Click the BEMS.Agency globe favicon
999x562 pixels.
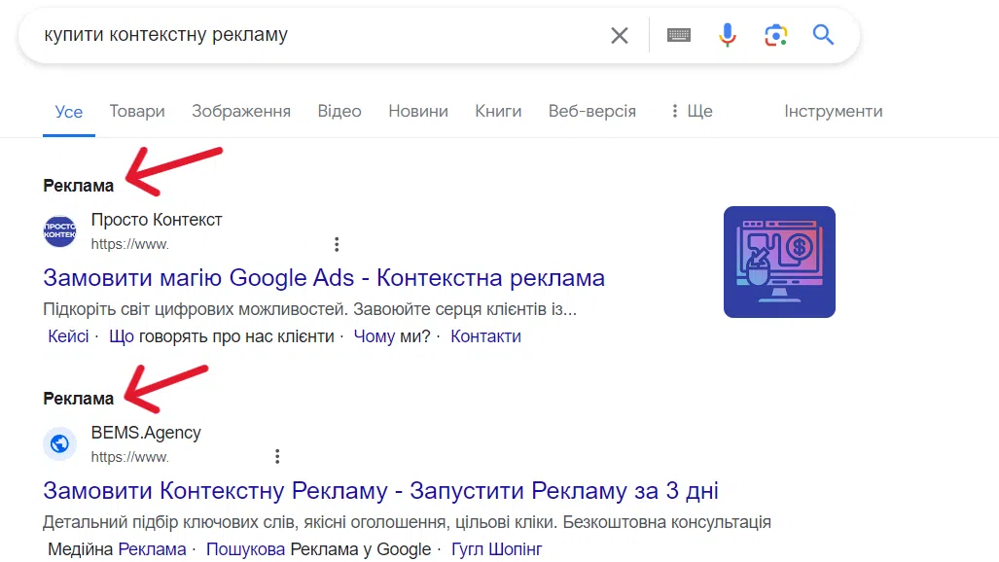(x=59, y=443)
